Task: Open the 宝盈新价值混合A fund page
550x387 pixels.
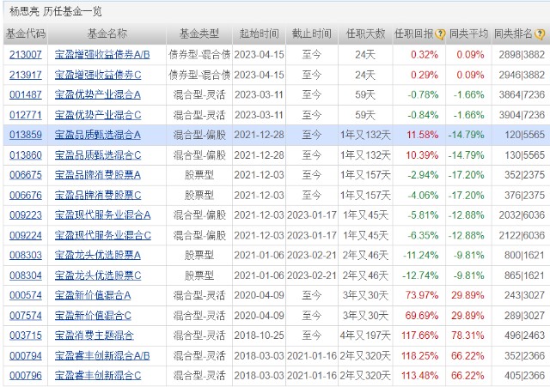Action: pyautogui.click(x=93, y=295)
